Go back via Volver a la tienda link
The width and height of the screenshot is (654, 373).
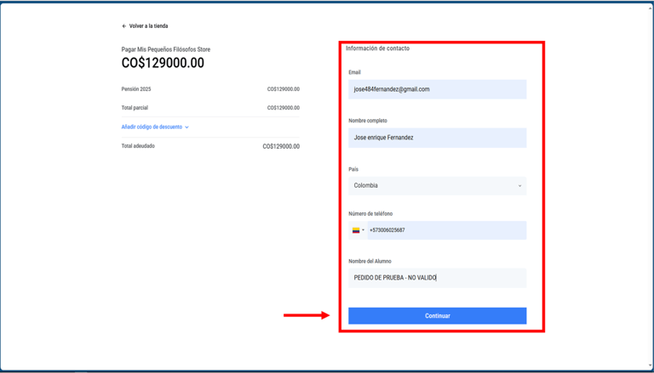coord(148,25)
